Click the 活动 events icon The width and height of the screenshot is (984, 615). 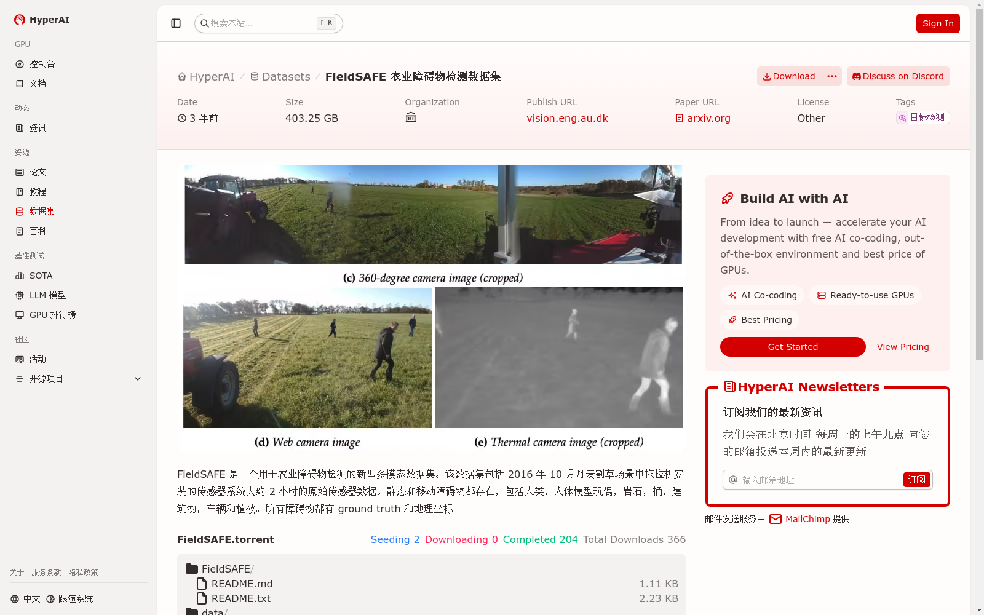(x=20, y=359)
